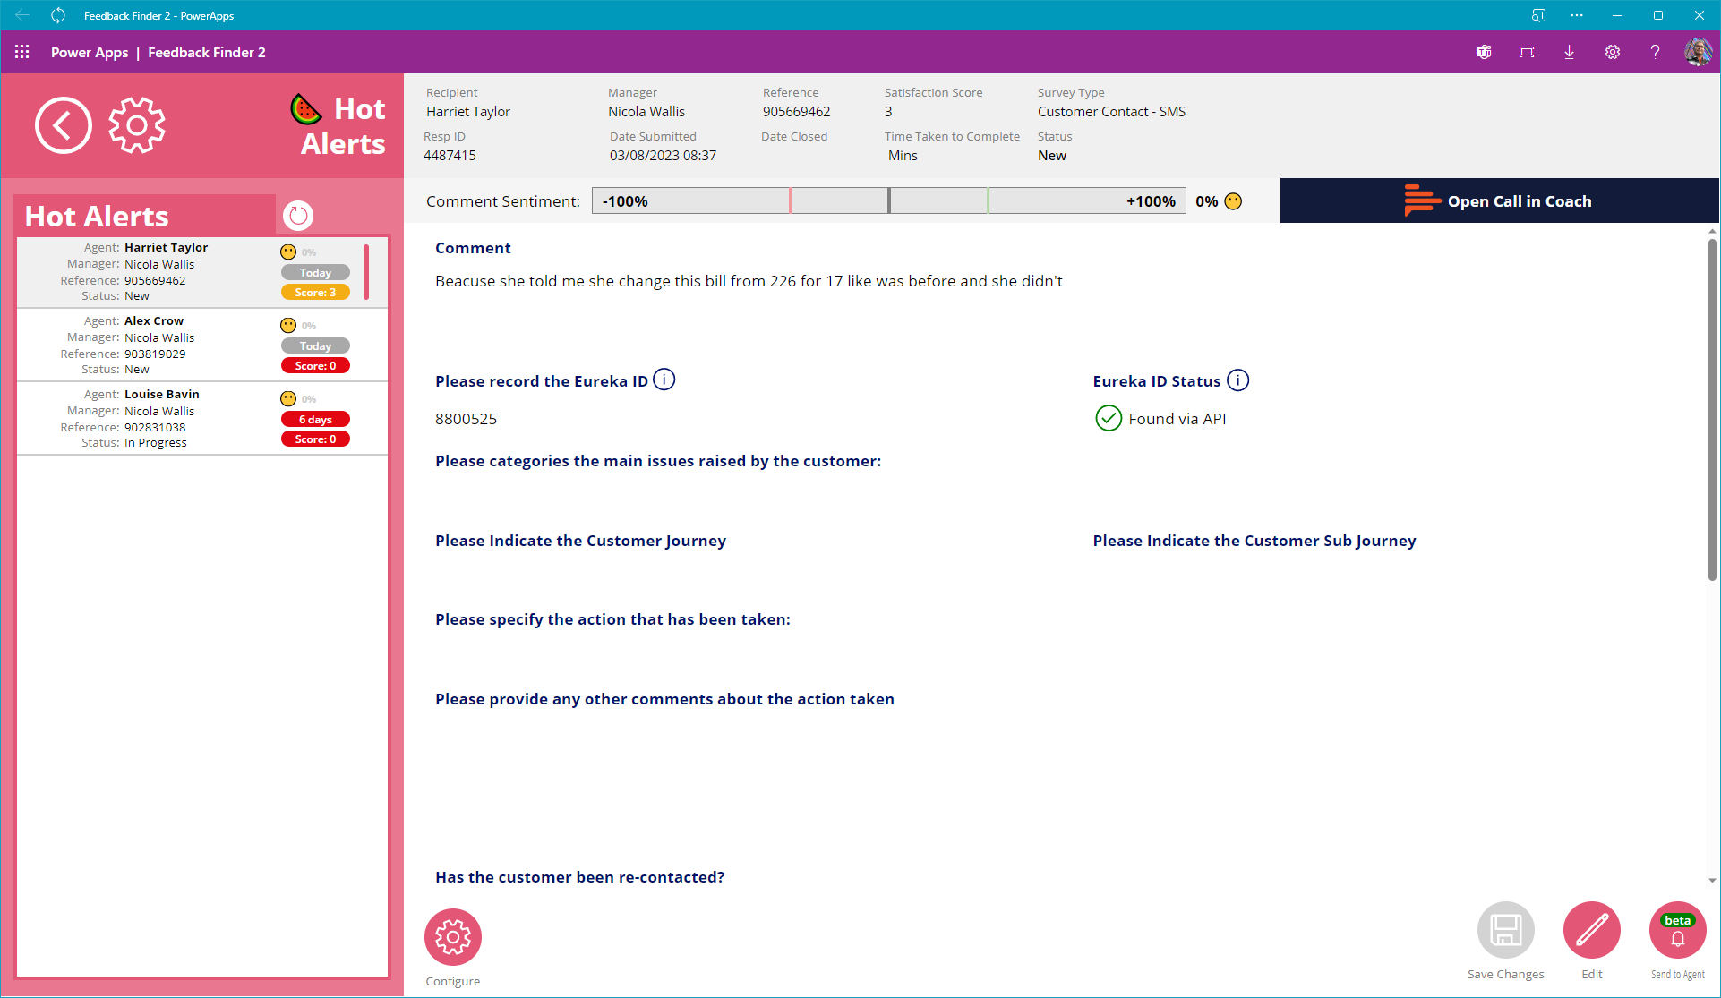Screen dimensions: 1721x998
Task: Open the help question mark
Action: coord(1655,52)
